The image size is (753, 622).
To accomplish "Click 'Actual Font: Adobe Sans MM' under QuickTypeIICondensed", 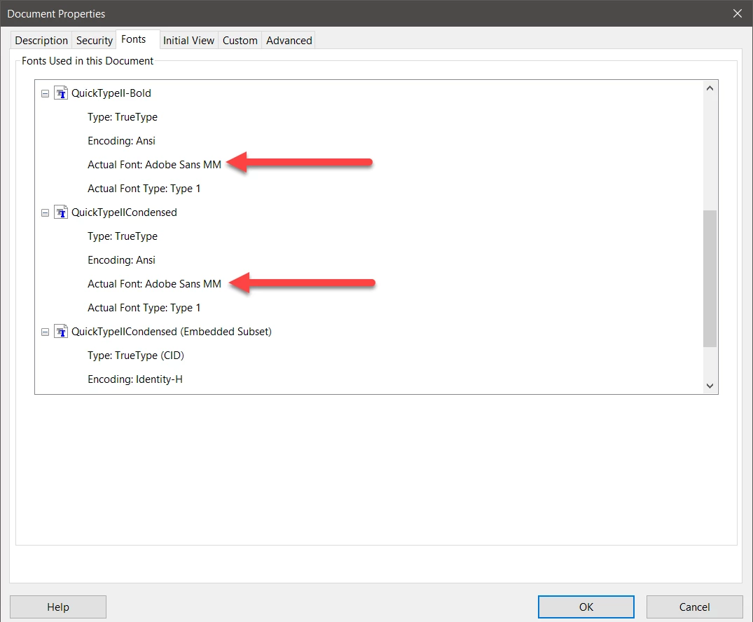I will 154,284.
